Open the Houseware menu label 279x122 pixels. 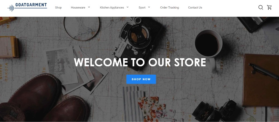(x=78, y=8)
